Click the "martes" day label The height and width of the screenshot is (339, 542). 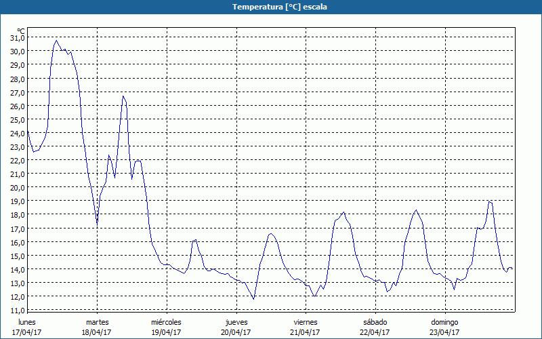(x=98, y=322)
